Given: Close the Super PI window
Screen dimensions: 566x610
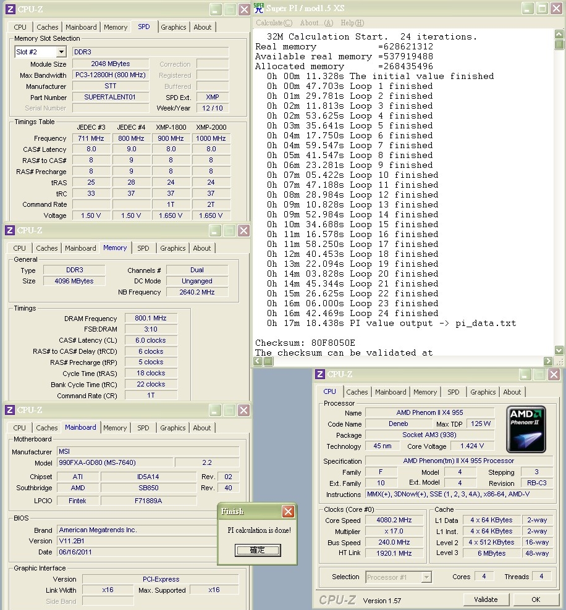Looking at the screenshot, I should pyautogui.click(x=556, y=8).
